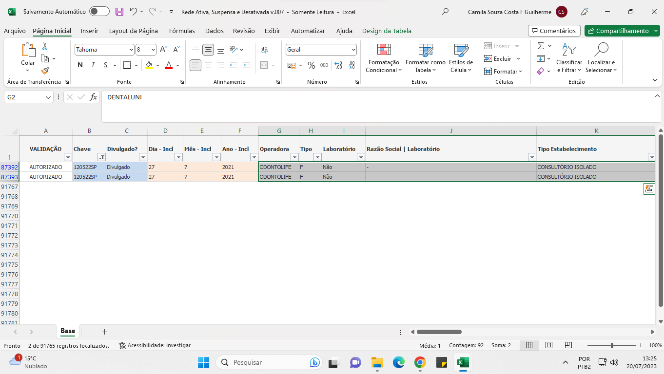The height and width of the screenshot is (374, 664).
Task: Click the Format Painter brush icon
Action: pos(45,71)
